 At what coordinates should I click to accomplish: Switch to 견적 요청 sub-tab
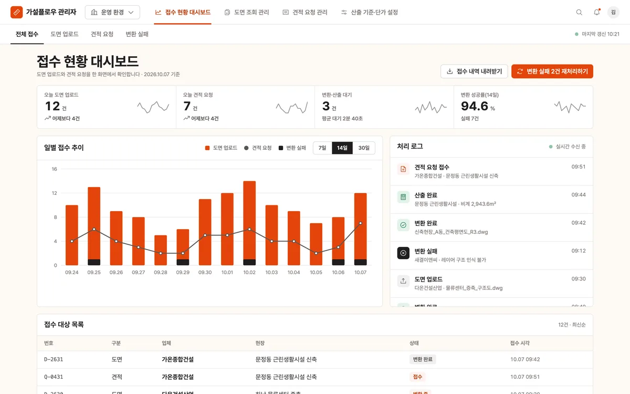click(x=102, y=34)
